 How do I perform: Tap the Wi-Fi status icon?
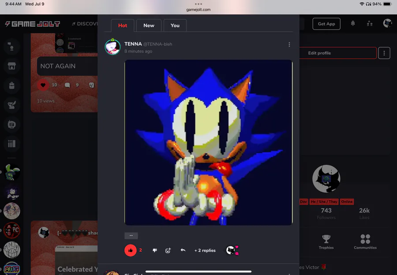(362, 4)
